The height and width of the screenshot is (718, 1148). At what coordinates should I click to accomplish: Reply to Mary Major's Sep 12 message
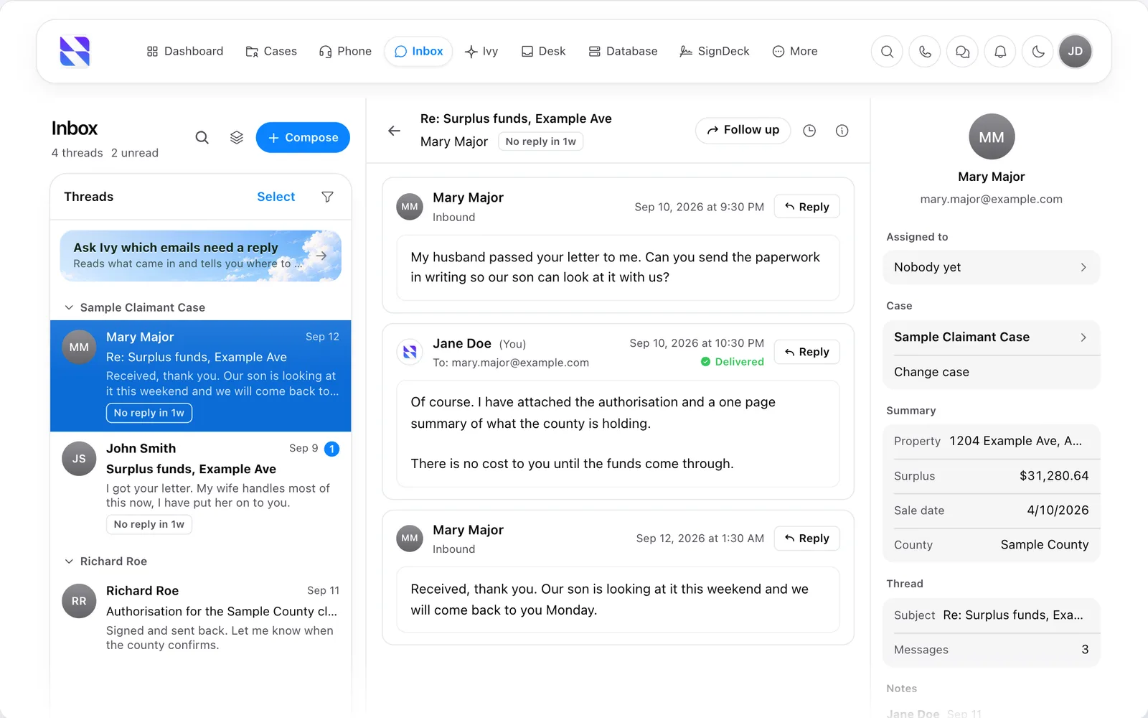(806, 538)
